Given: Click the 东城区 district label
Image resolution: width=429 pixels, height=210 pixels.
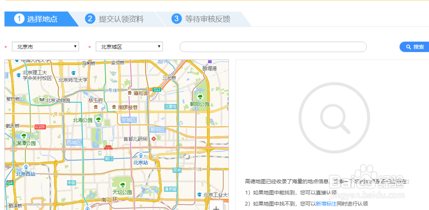Looking at the screenshot, I should pyautogui.click(x=129, y=120).
